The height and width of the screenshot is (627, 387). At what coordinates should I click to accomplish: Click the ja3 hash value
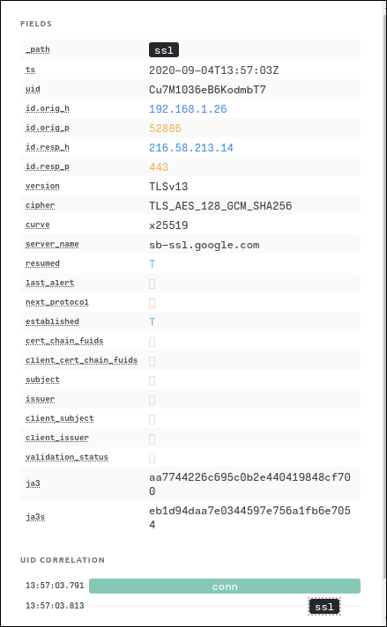[x=249, y=483]
